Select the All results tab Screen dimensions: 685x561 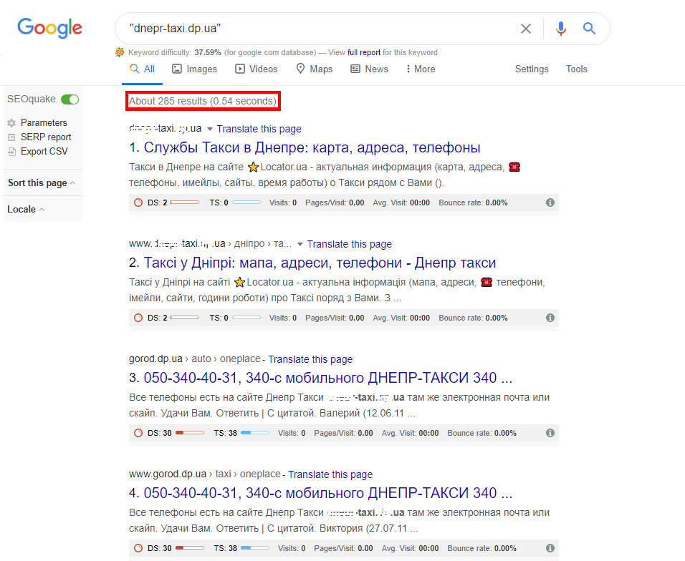143,69
